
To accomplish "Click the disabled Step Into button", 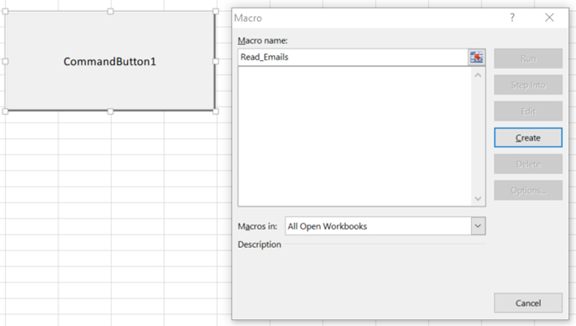I will (528, 85).
